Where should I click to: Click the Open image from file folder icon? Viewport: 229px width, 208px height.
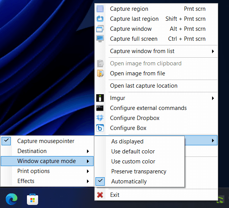point(100,73)
